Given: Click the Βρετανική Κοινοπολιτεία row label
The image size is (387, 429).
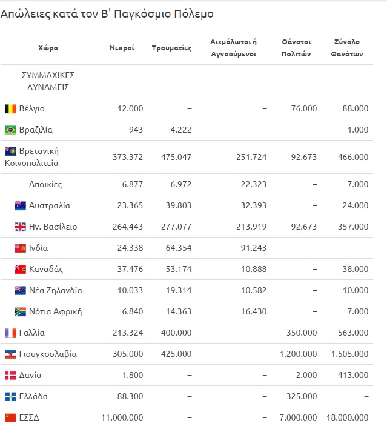Looking at the screenshot, I should (x=39, y=156).
